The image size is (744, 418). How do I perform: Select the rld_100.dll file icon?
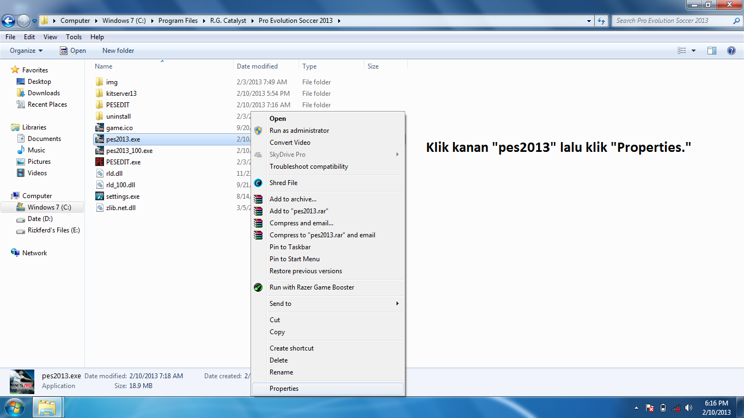(x=99, y=185)
